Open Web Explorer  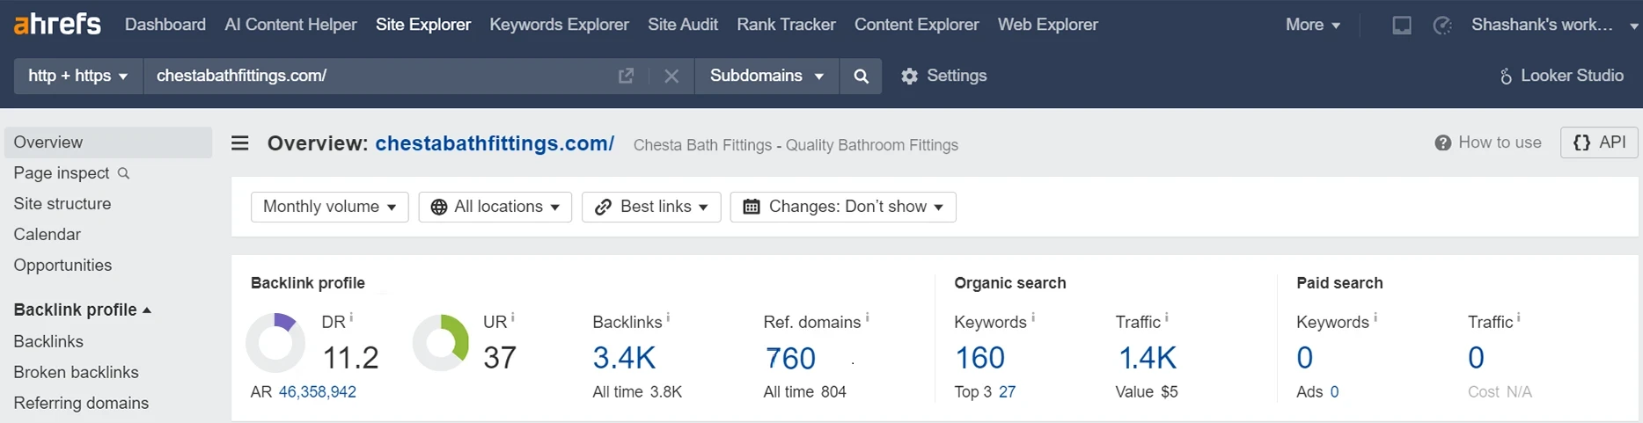click(1047, 25)
